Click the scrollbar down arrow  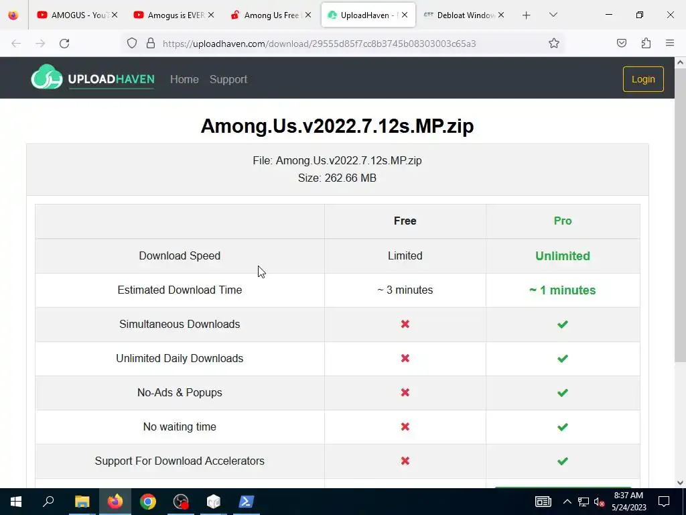pos(681,483)
